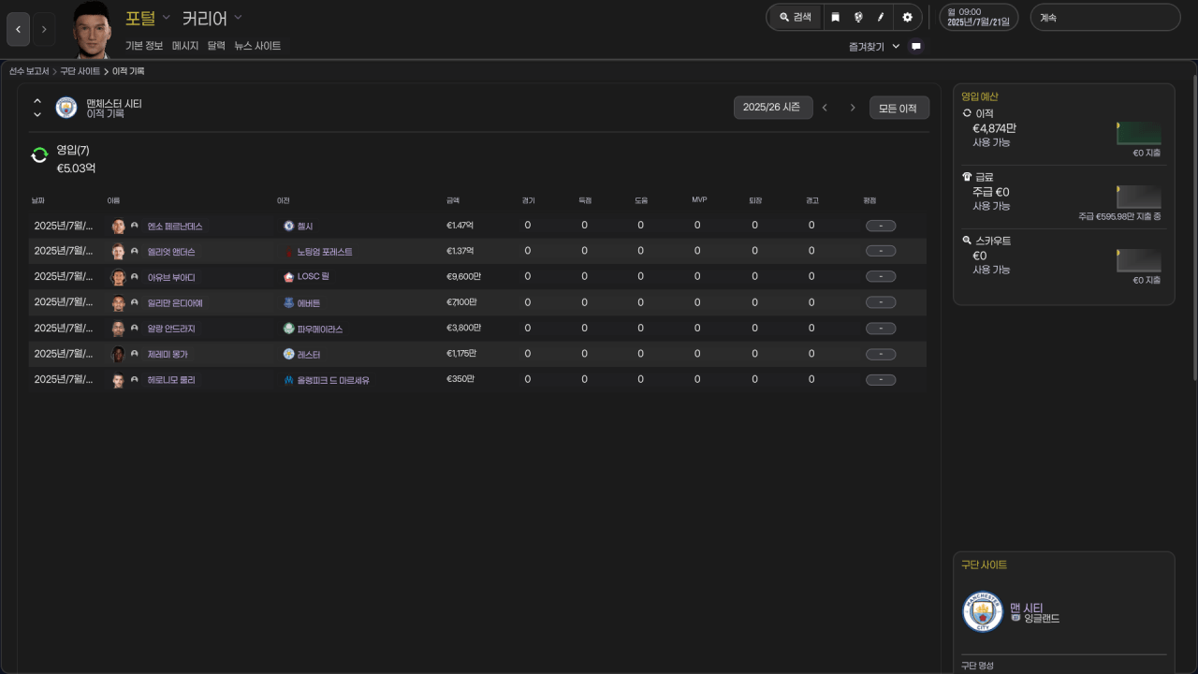Open the 뉴스 사이트 tab
This screenshot has height=674, width=1198.
(257, 46)
